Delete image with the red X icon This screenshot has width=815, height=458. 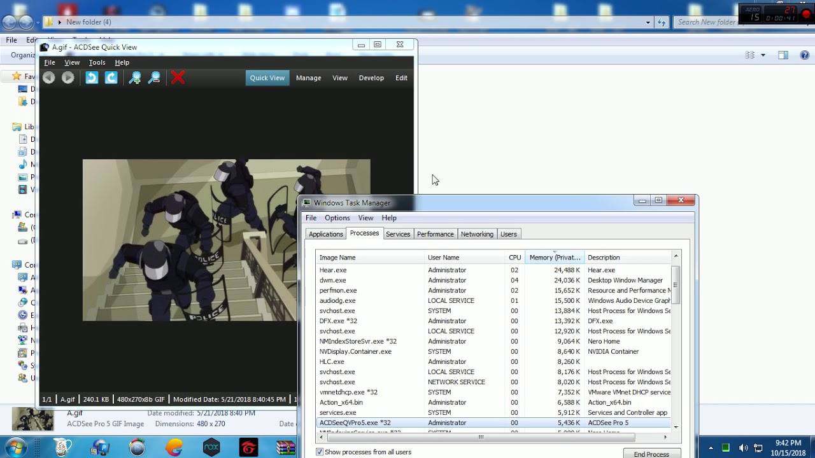[x=178, y=78]
